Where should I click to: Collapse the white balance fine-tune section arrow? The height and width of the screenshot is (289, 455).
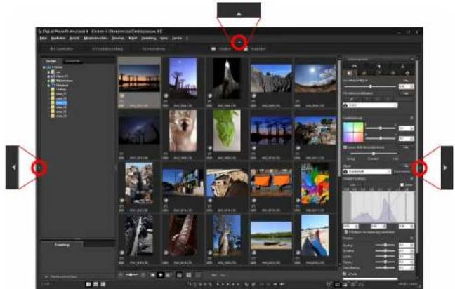411,119
